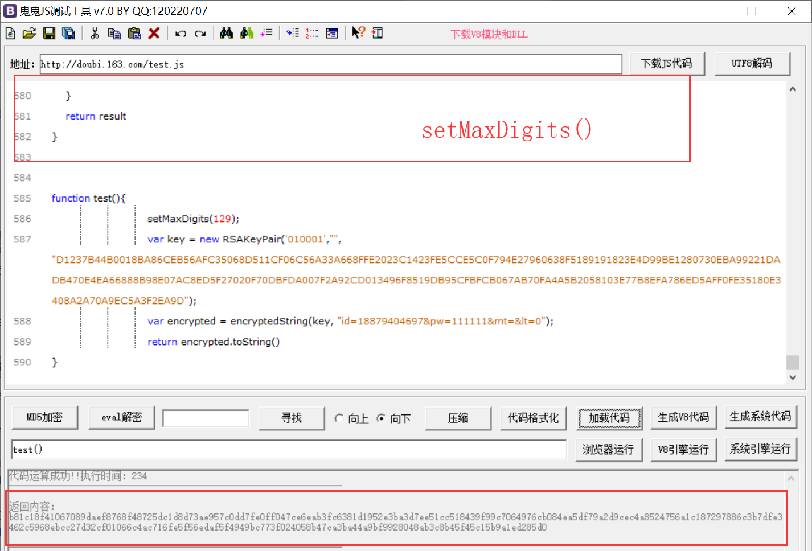Click the 生成系统代码 button
The image size is (812, 551).
pyautogui.click(x=760, y=416)
